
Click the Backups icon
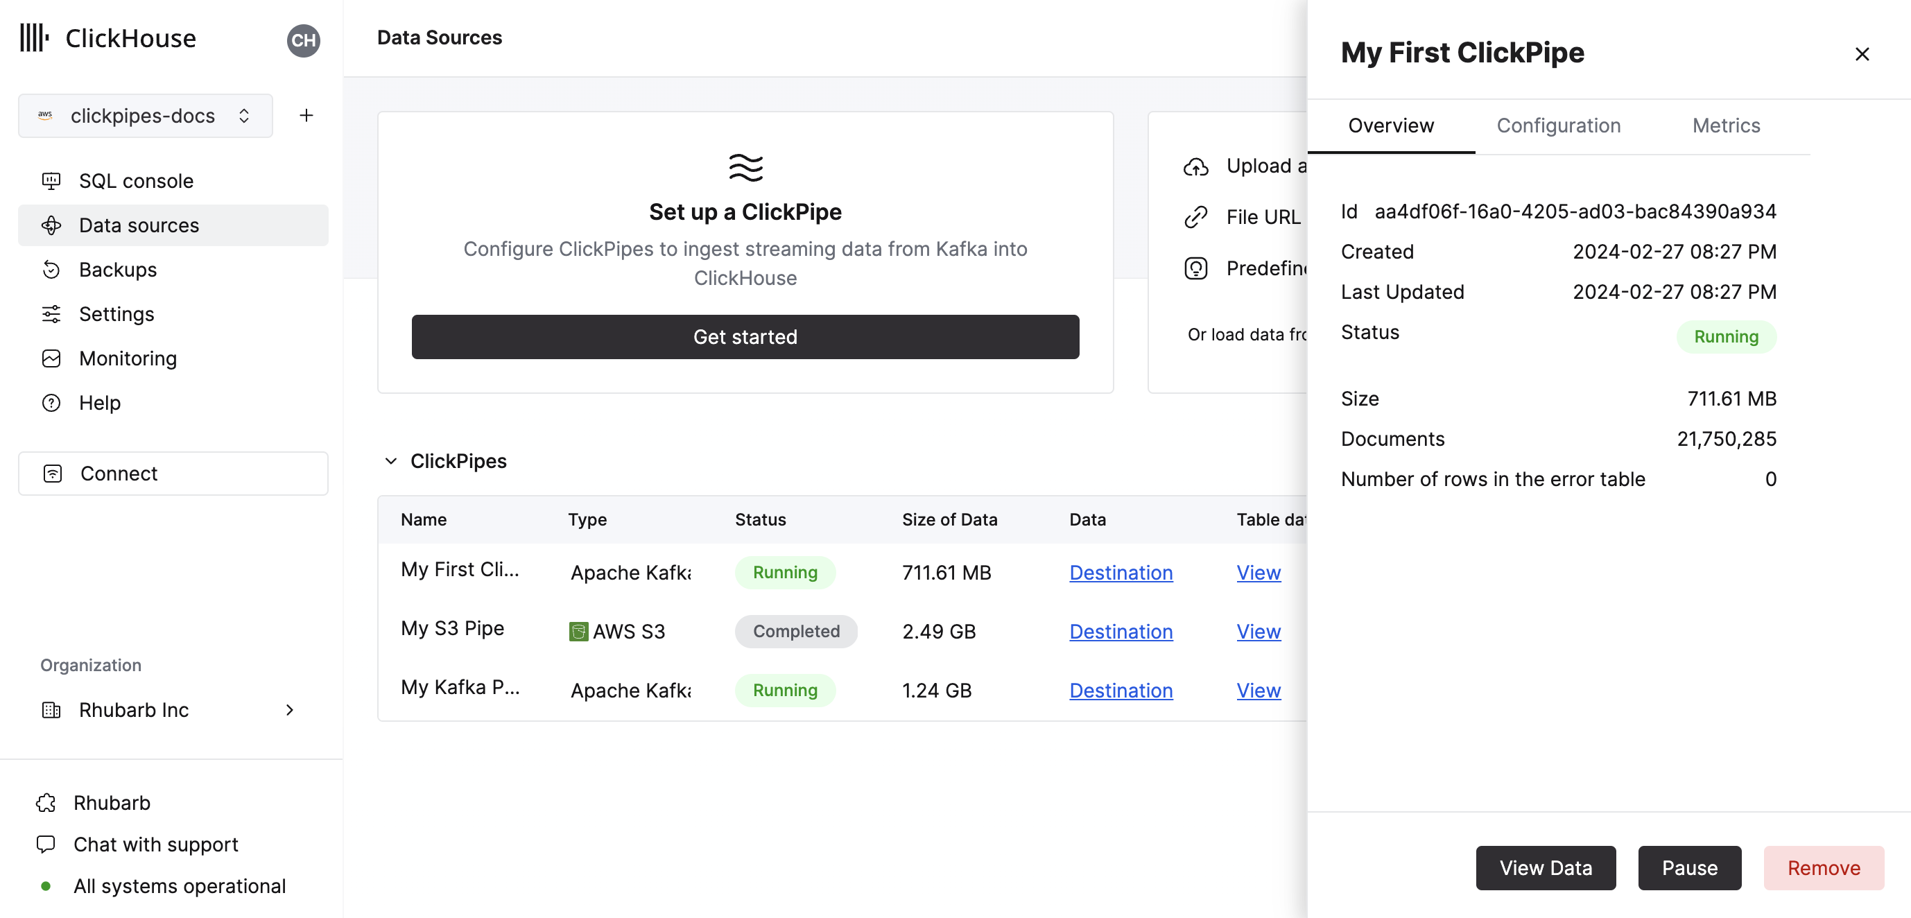50,270
